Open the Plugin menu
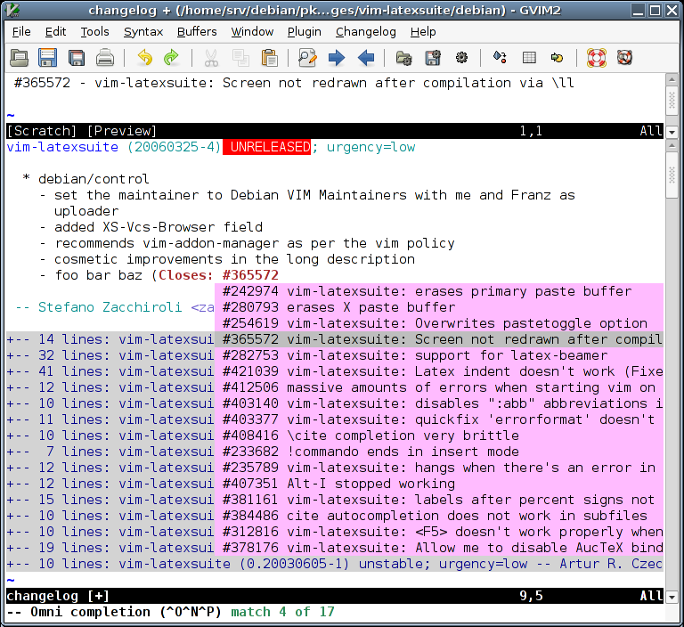 pos(304,32)
